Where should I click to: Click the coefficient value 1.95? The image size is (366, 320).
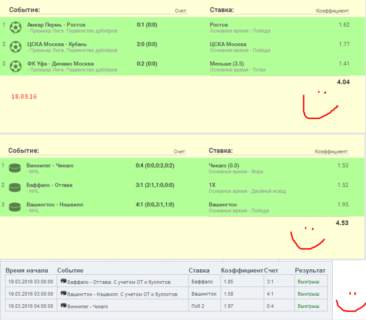[343, 205]
